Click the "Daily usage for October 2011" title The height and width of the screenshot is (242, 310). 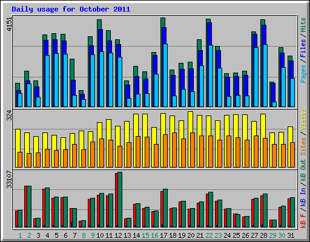click(x=71, y=9)
